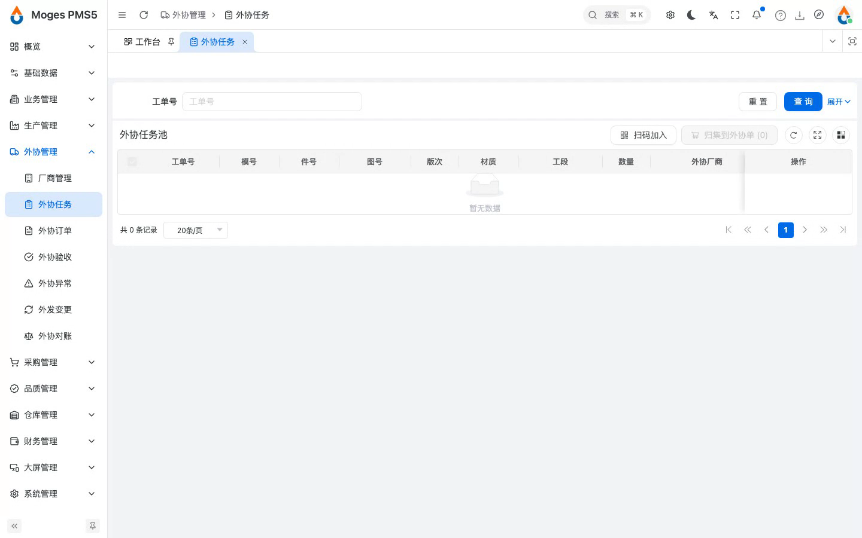Go to the last page of the pagination

(843, 230)
